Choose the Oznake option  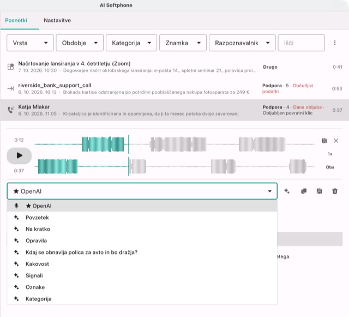(142, 287)
